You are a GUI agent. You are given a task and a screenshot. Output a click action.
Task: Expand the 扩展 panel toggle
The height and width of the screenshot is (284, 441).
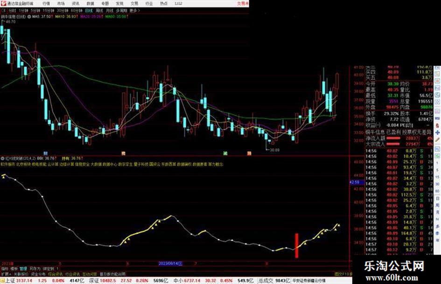[x=6, y=274]
